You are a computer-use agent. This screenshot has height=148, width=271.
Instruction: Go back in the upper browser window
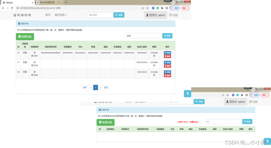coord(3,8)
